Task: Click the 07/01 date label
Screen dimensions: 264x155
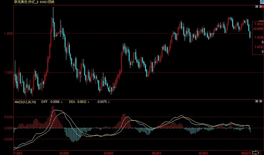Action: click(203, 153)
